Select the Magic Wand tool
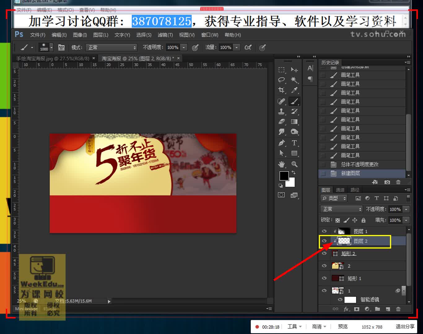 tap(294, 80)
